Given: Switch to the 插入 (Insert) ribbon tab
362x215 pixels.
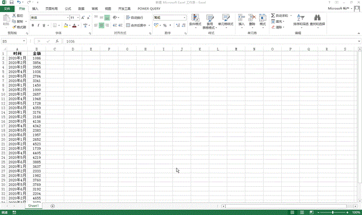Looking at the screenshot, I should [x=35, y=9].
